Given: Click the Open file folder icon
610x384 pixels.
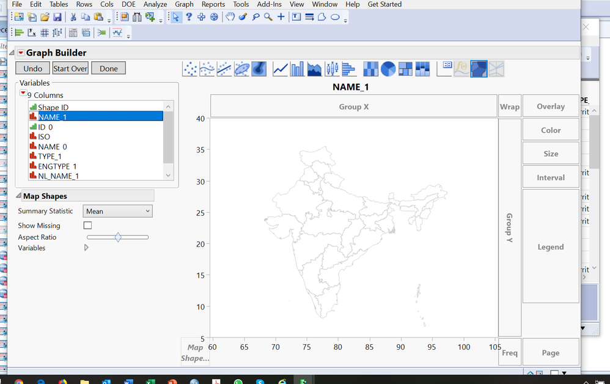Looking at the screenshot, I should [45, 17].
